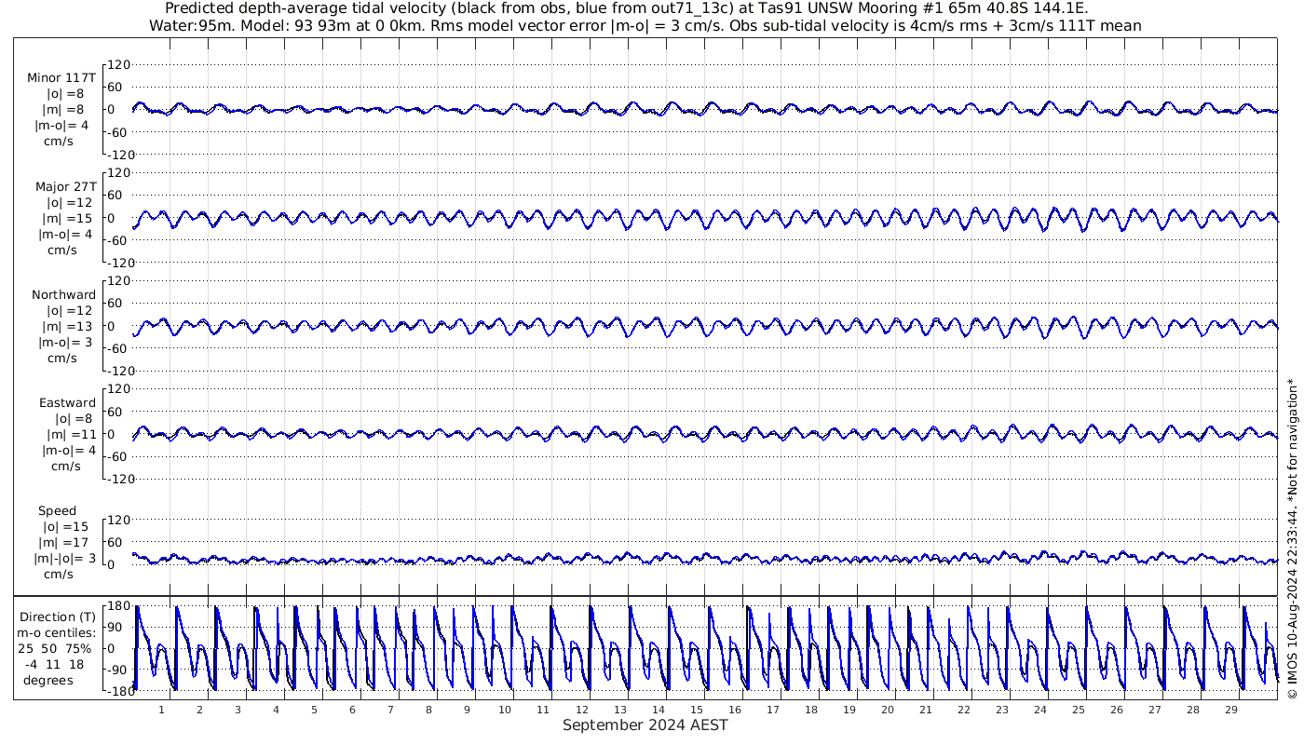Click the 'Speed' panel label

click(58, 511)
